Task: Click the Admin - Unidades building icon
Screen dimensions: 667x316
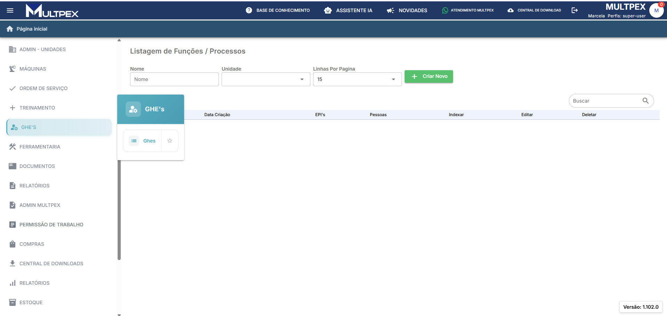Action: pos(13,49)
